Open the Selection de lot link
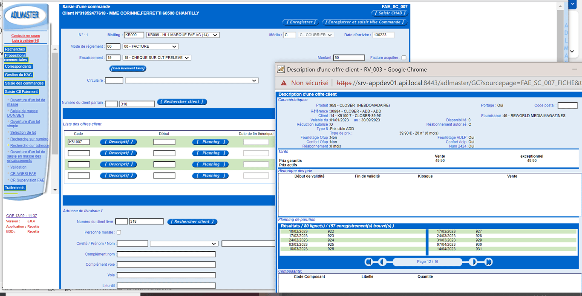The width and height of the screenshot is (582, 296). [x=23, y=132]
